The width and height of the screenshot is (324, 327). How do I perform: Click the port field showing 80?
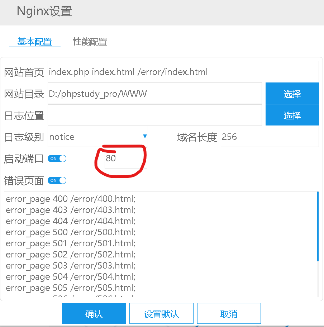pos(126,158)
